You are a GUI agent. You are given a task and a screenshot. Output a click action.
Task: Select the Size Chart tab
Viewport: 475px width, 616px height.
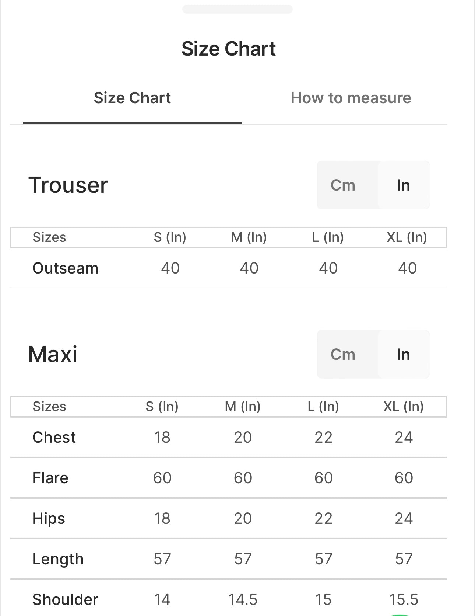[x=132, y=98]
